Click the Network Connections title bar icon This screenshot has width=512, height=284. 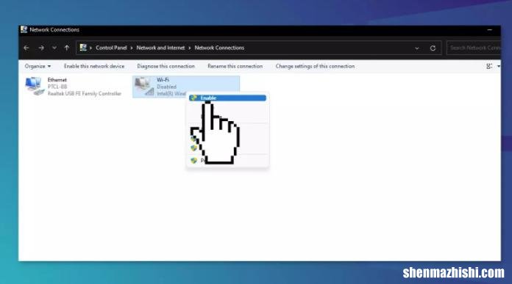[24, 29]
